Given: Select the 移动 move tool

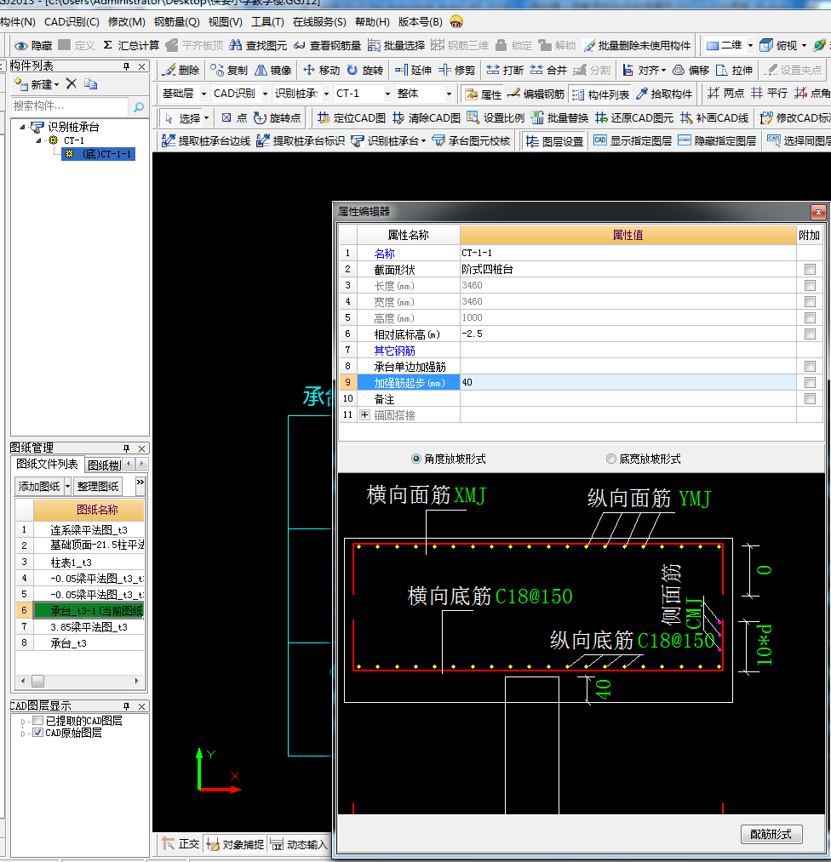Looking at the screenshot, I should [321, 70].
